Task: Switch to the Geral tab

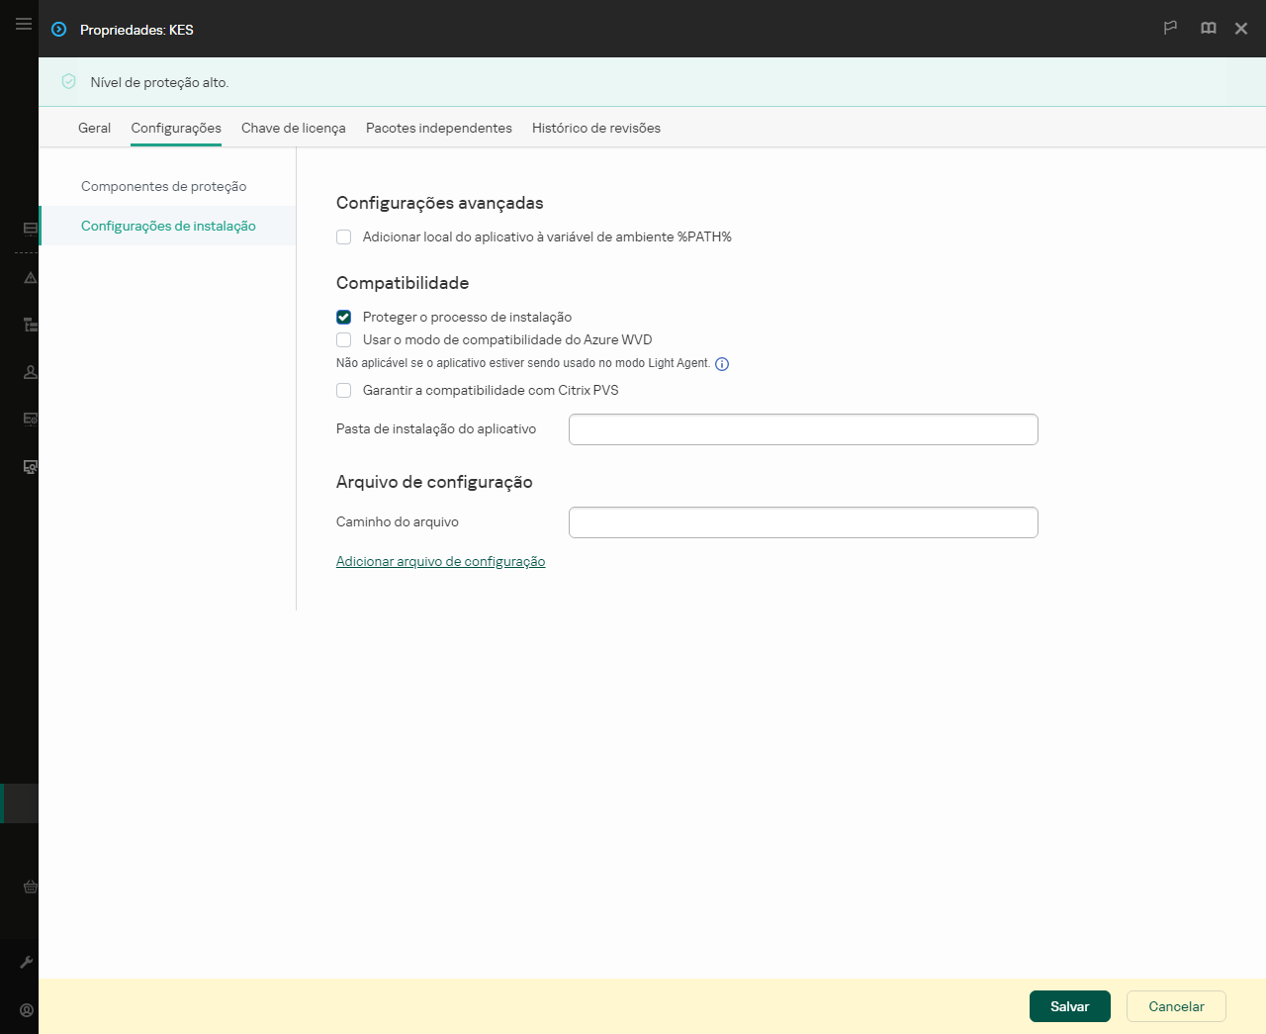Action: pyautogui.click(x=94, y=128)
